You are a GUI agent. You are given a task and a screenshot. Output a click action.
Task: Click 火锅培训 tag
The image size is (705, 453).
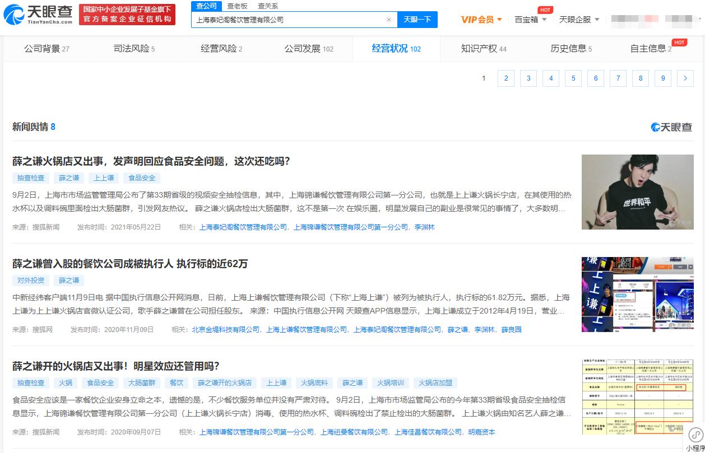tap(391, 383)
